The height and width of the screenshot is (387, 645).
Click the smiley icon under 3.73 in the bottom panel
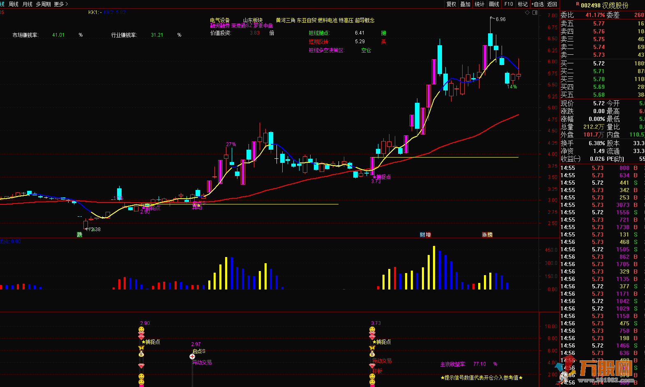pyautogui.click(x=372, y=330)
